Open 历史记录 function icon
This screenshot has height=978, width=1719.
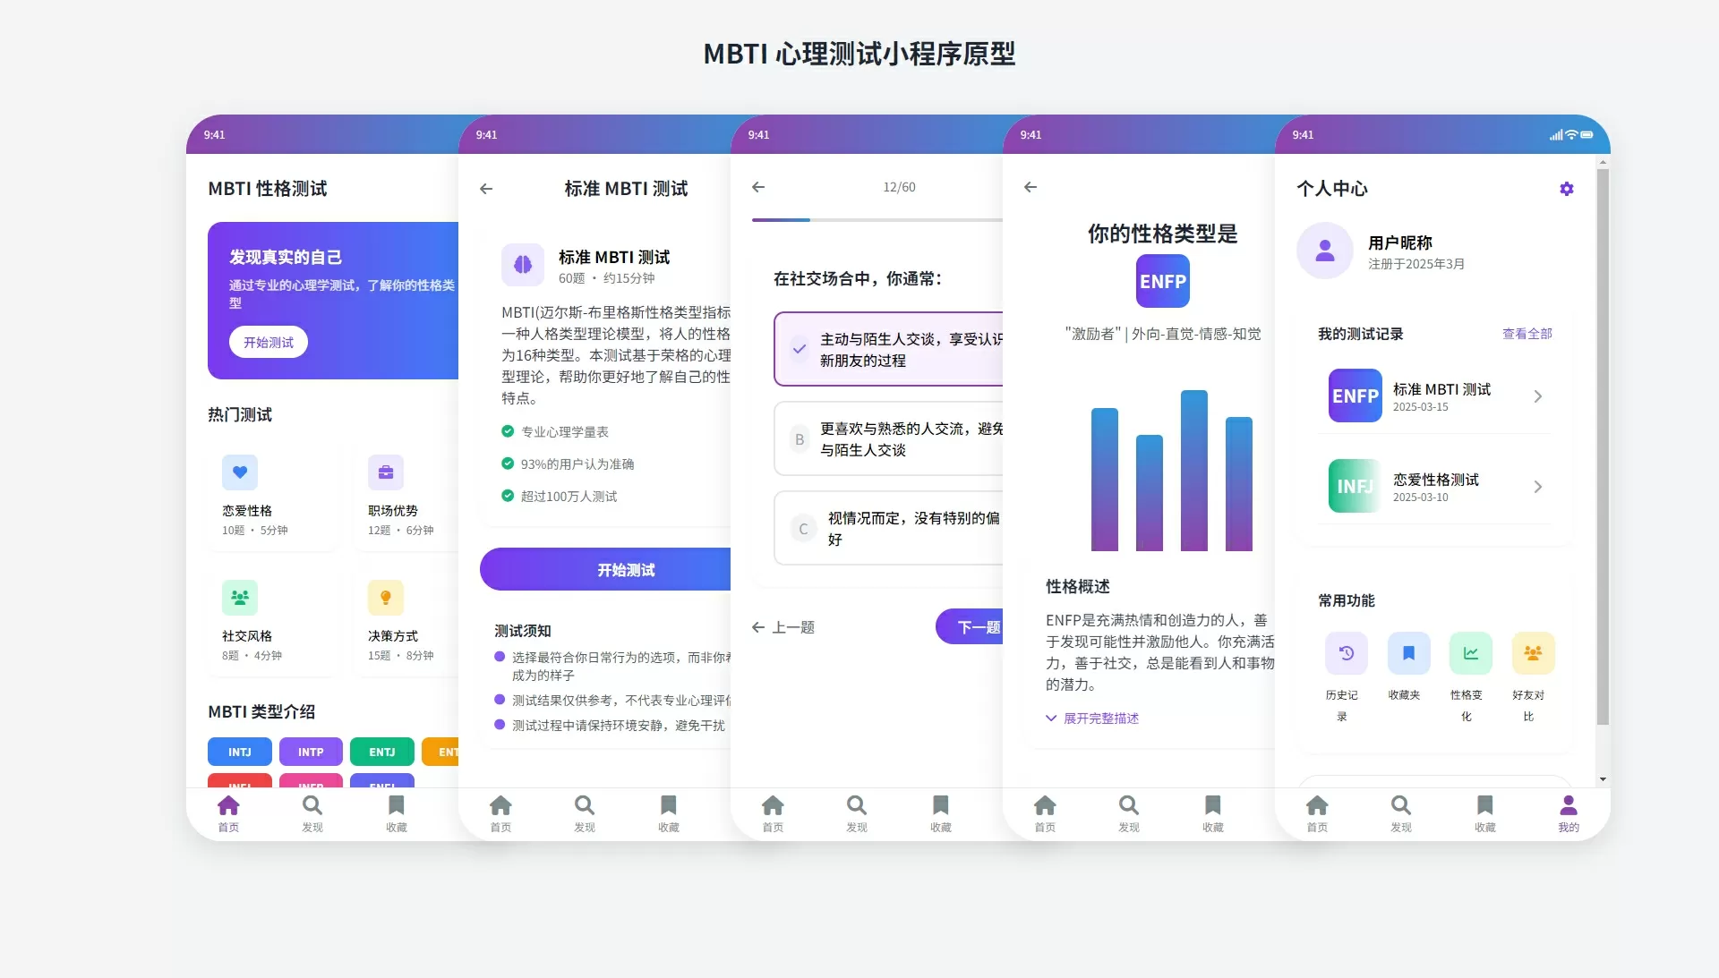tap(1346, 653)
